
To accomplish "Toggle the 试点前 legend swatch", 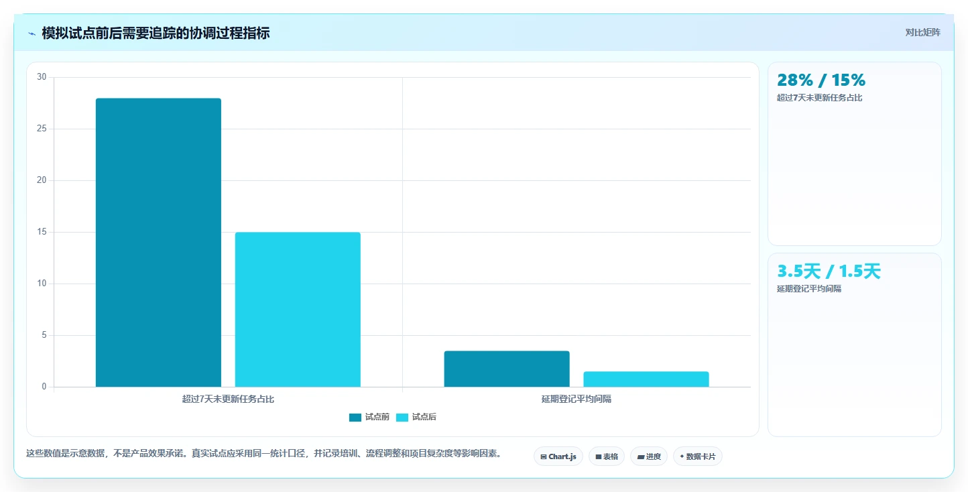I will (355, 418).
